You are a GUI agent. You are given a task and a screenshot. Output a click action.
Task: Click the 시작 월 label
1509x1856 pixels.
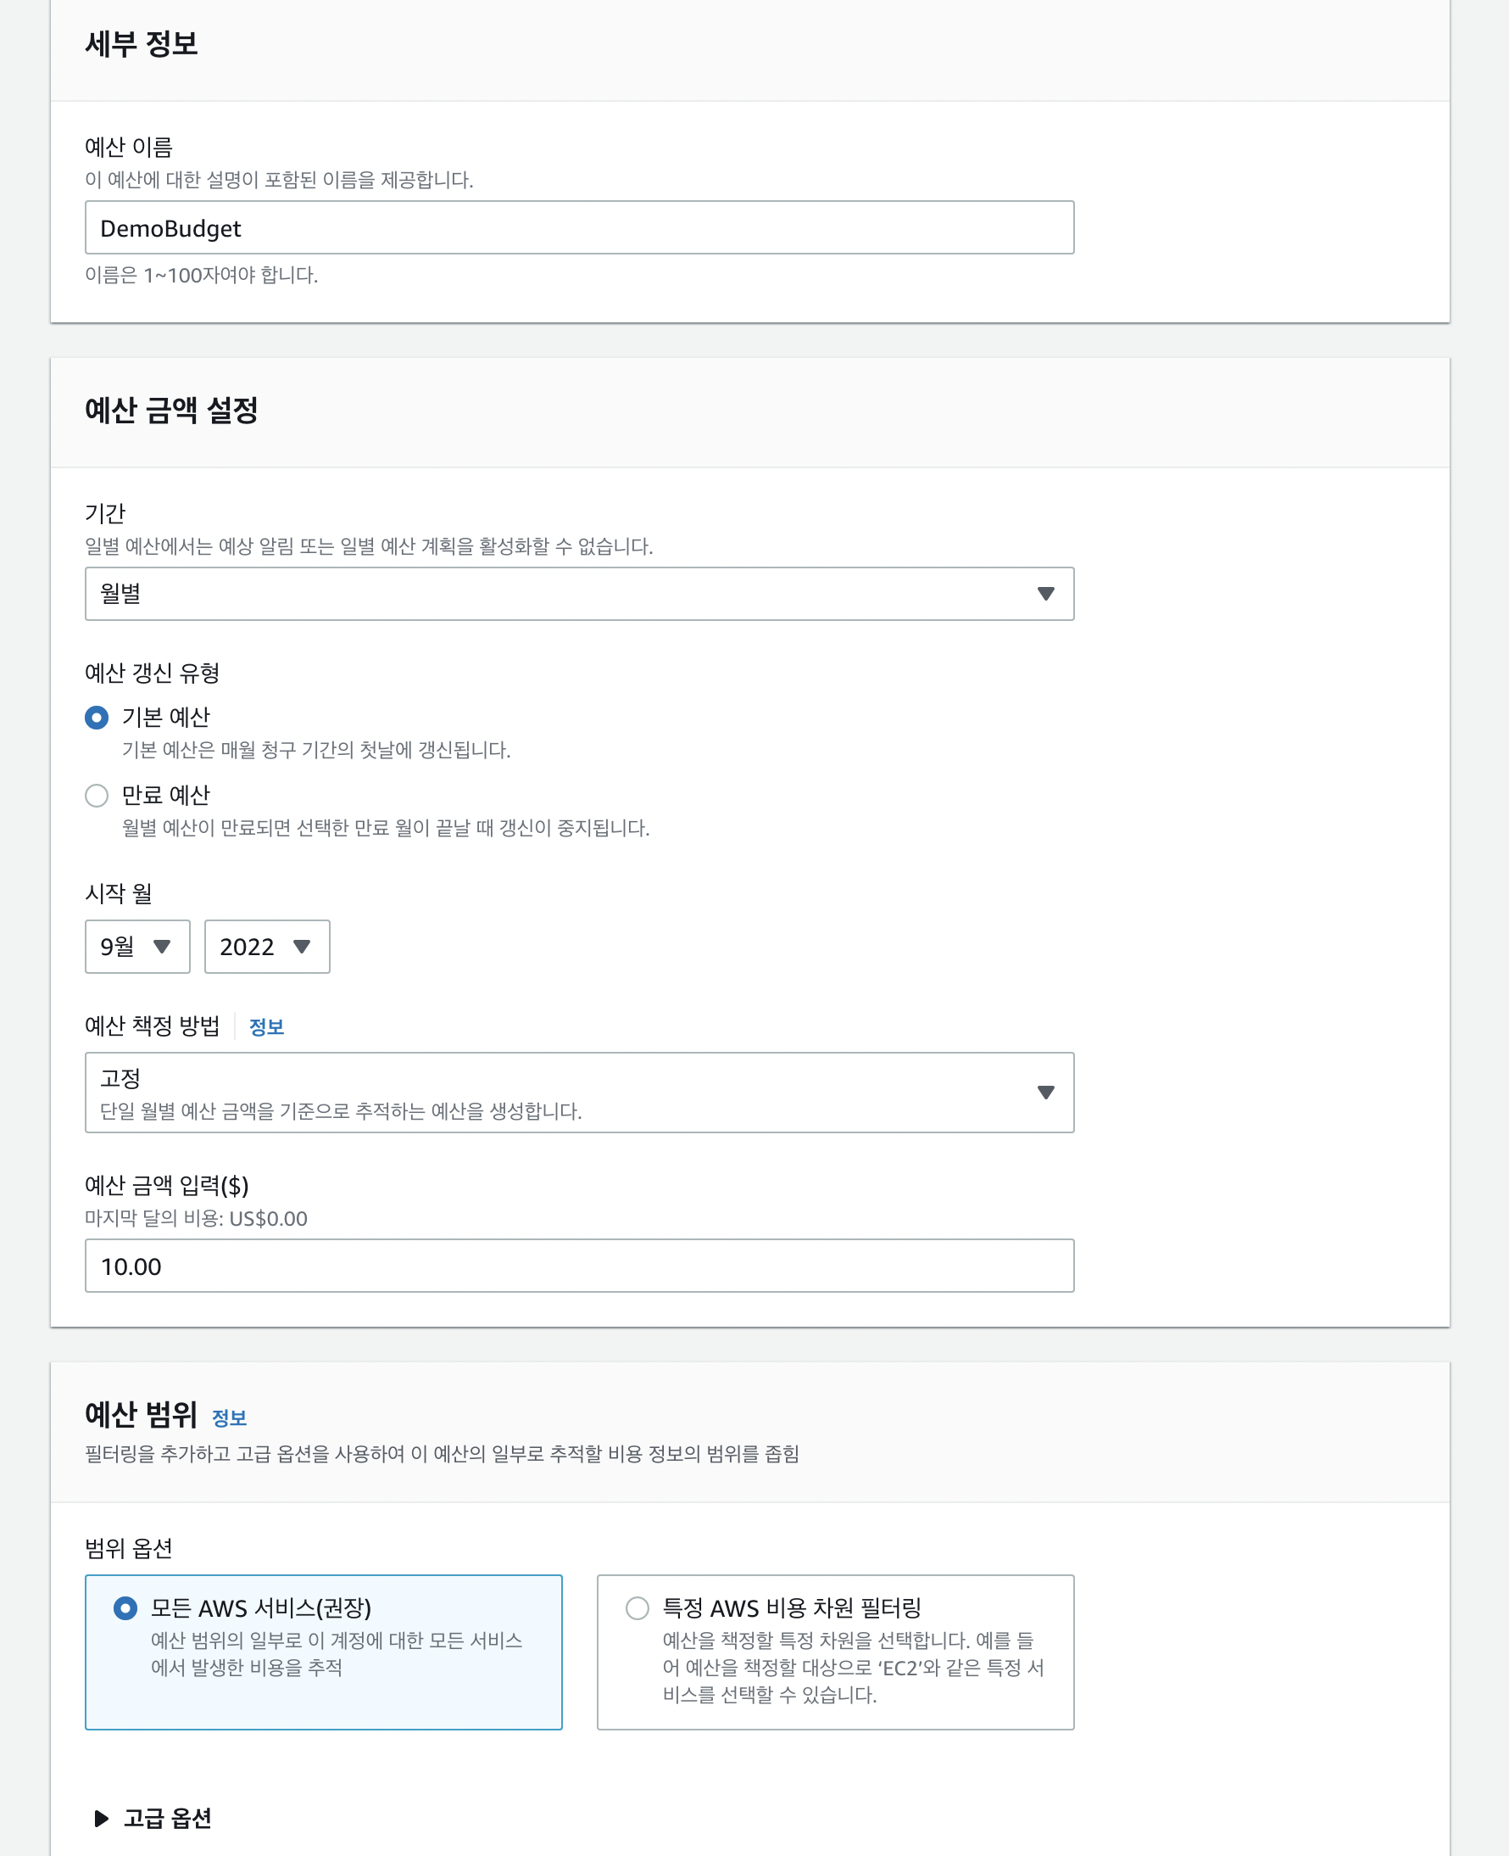click(118, 893)
